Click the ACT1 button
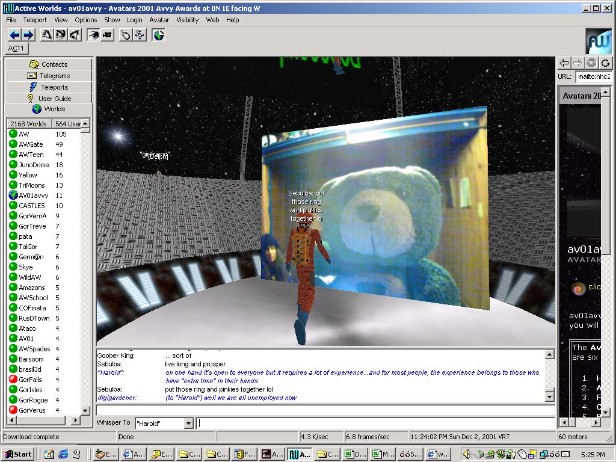616x462 pixels. 16,48
